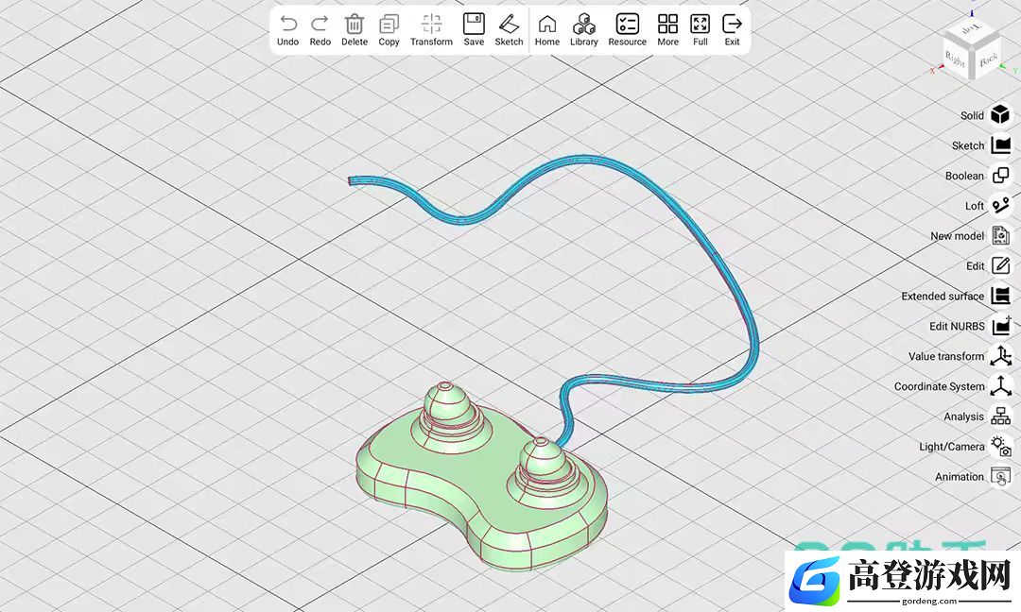This screenshot has width=1021, height=612.
Task: Open the Value transform tool
Action: pyautogui.click(x=1000, y=356)
